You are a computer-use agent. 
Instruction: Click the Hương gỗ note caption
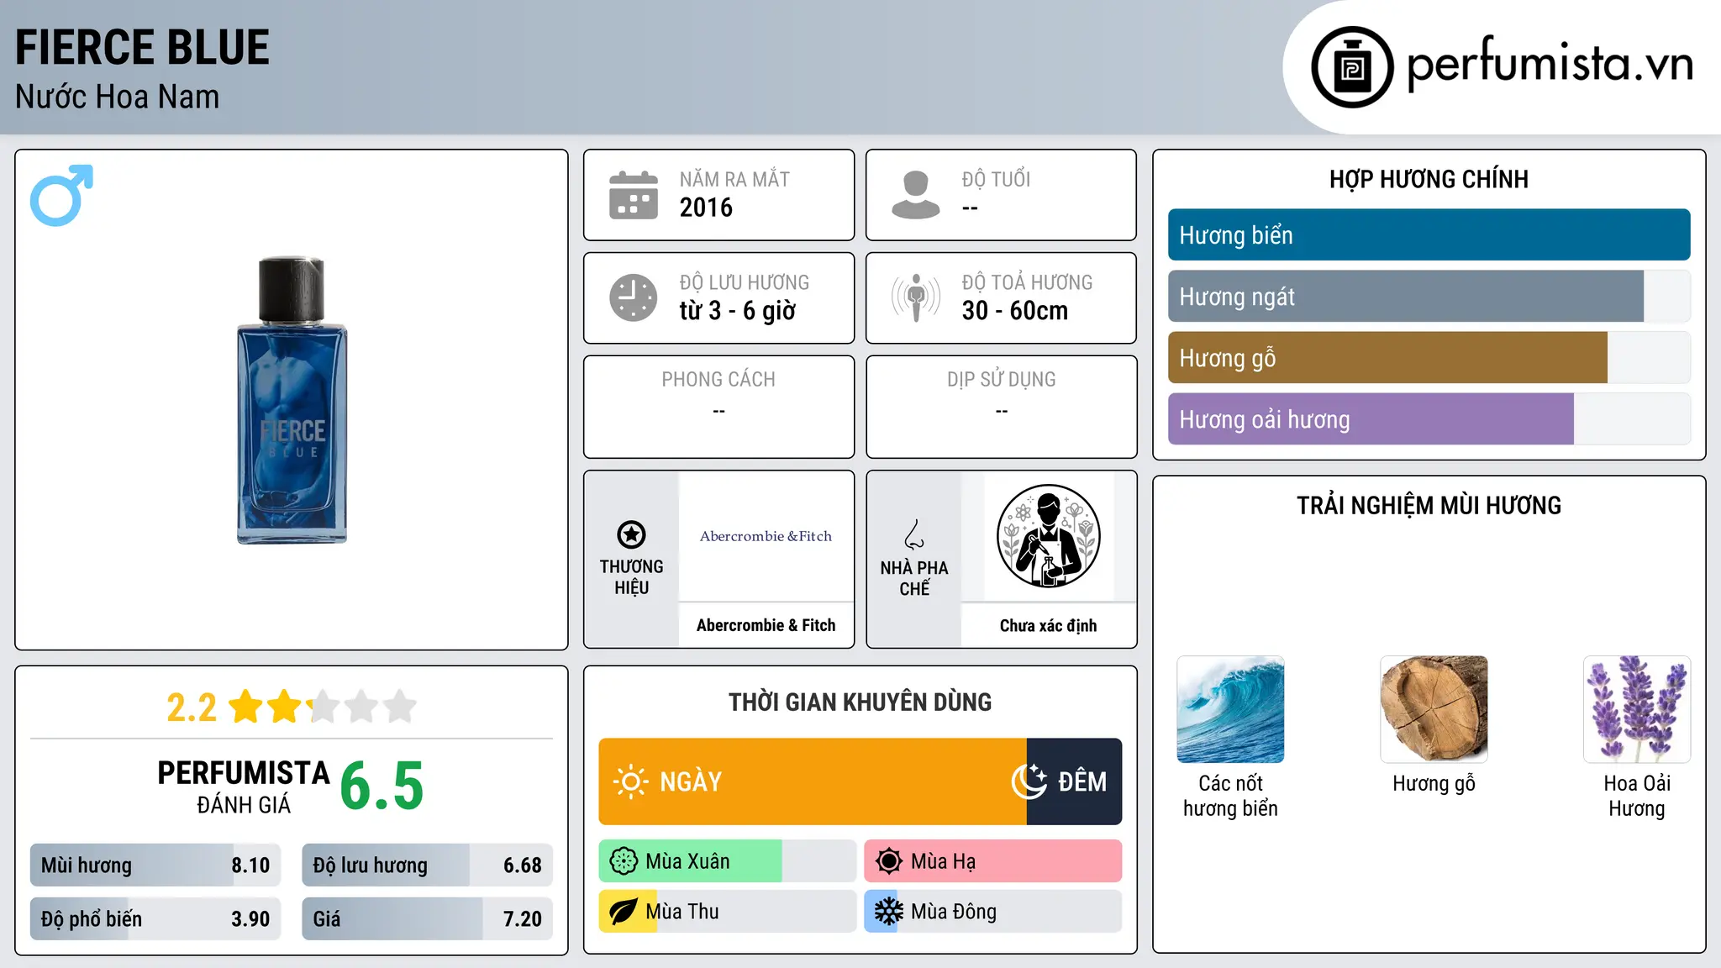point(1434,784)
